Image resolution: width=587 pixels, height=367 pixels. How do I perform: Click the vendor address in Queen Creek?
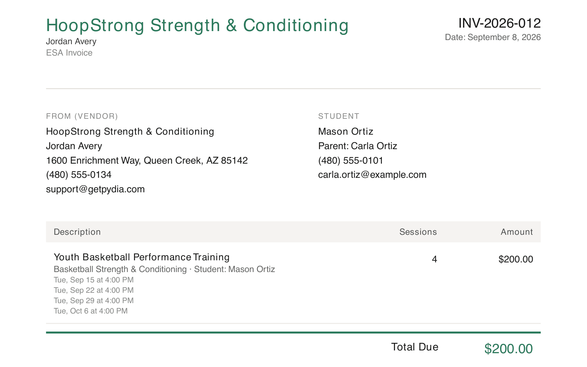(147, 161)
